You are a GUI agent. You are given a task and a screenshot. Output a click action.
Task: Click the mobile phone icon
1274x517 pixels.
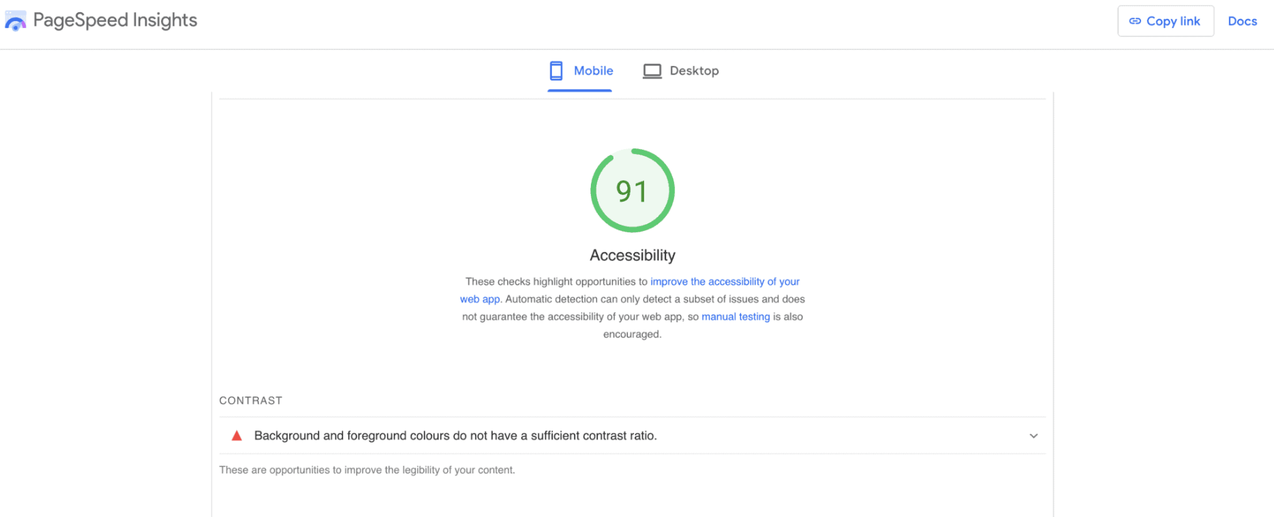(x=556, y=71)
